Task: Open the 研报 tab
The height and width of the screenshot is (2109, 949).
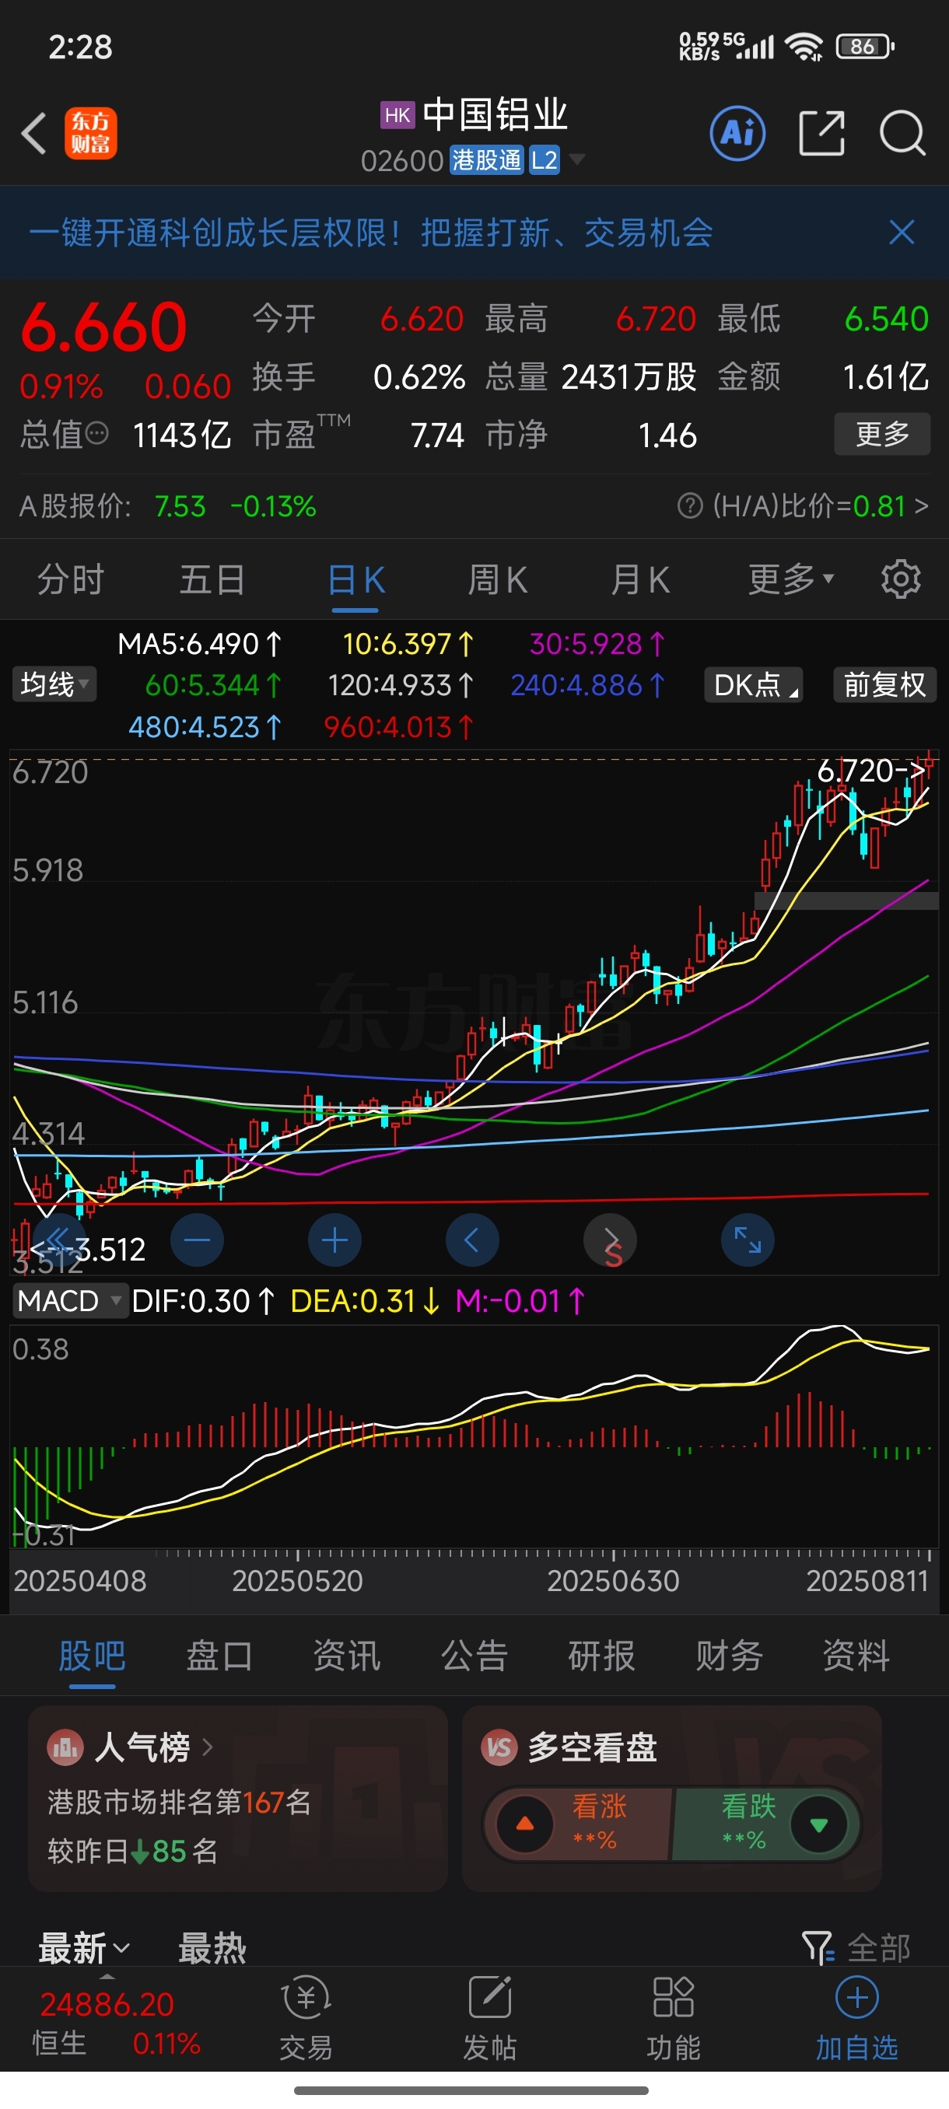Action: 602,1656
